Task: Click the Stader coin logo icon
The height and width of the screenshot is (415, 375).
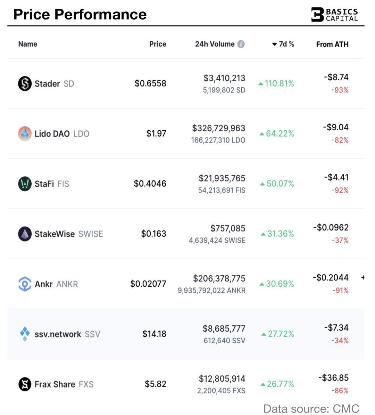Action: [25, 84]
